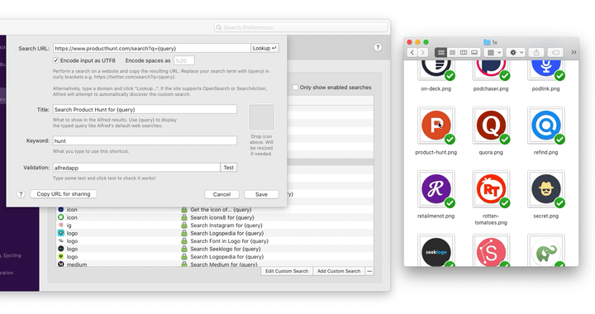Remove custom search with minus button
This screenshot has width=595, height=314.
pos(369,271)
